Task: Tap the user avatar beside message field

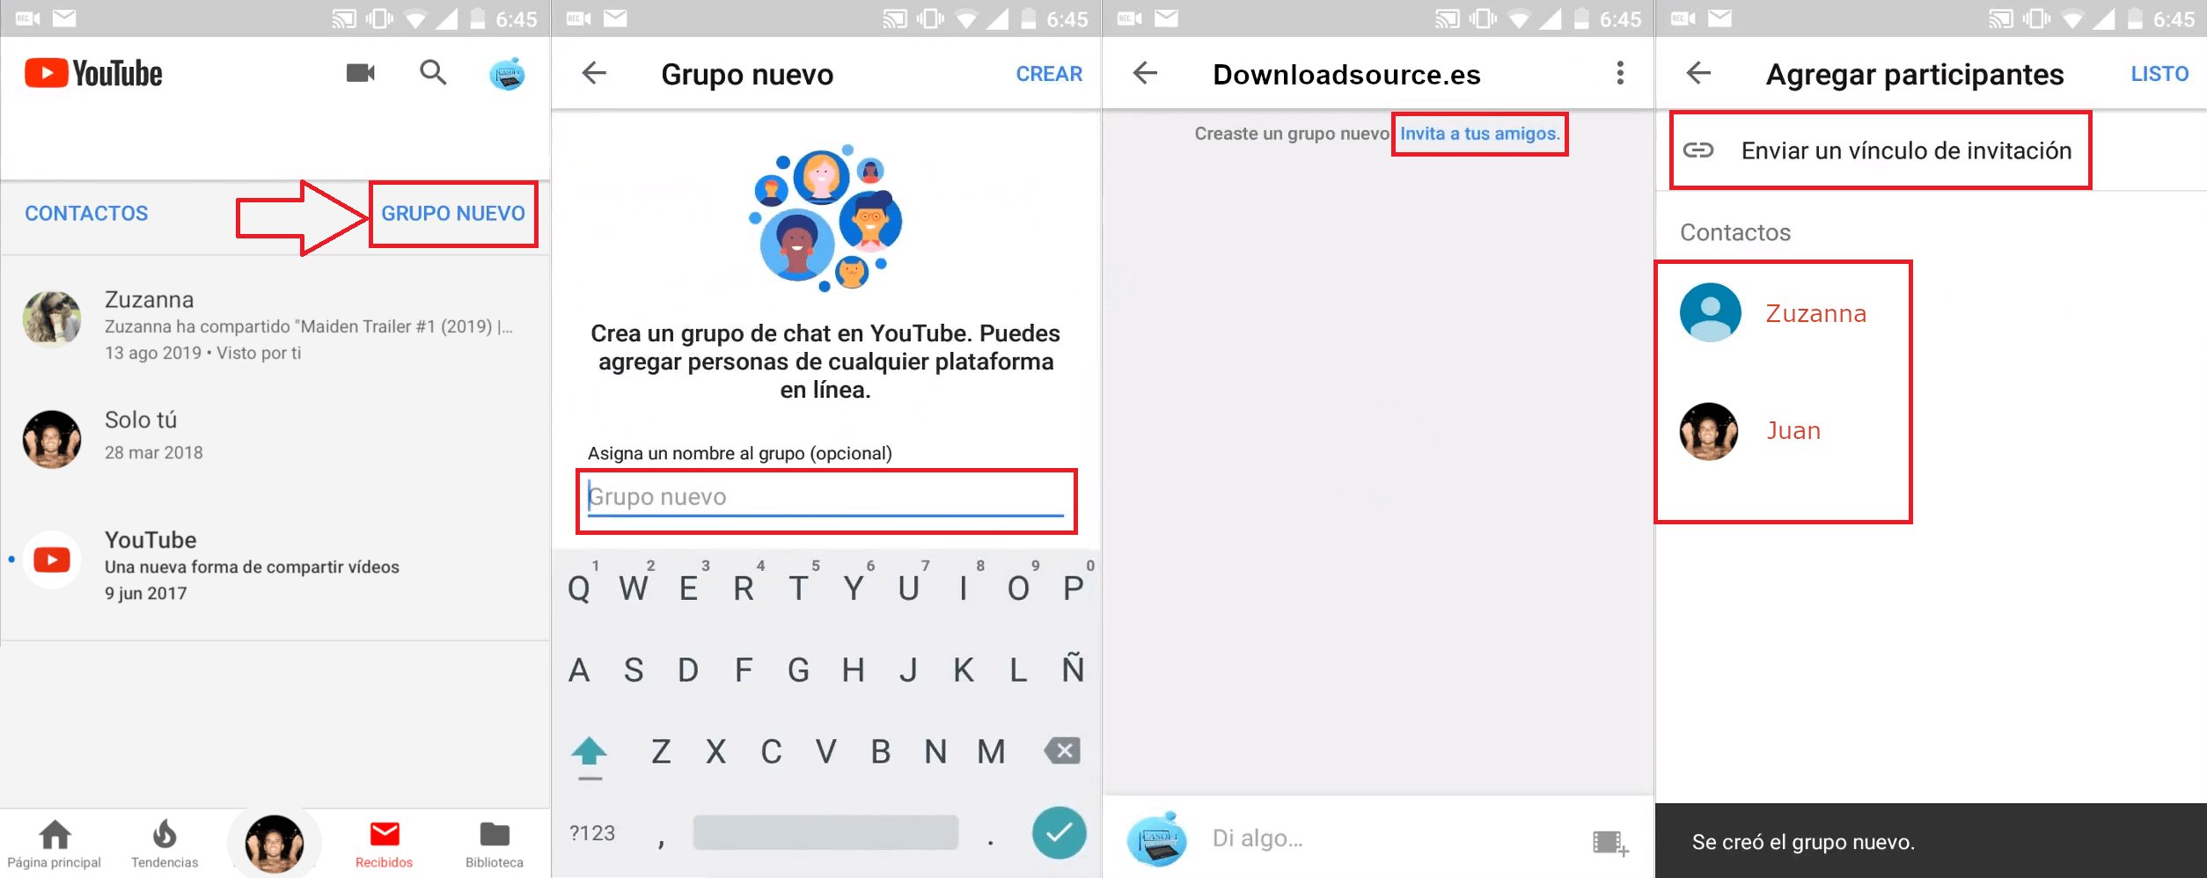Action: (x=1156, y=838)
